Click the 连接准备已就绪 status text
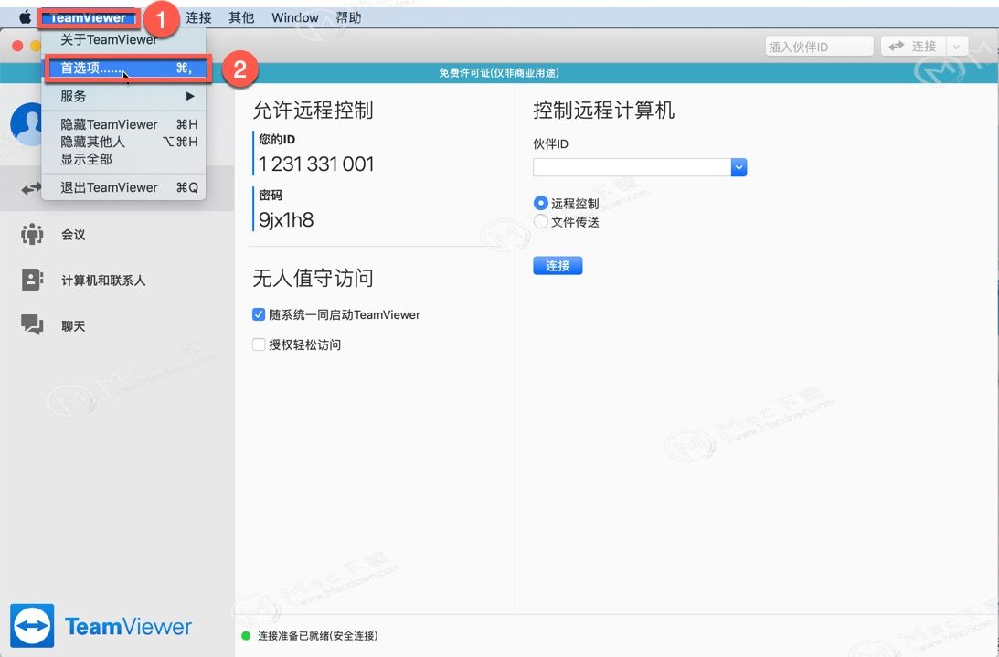This screenshot has width=999, height=657. (x=318, y=636)
